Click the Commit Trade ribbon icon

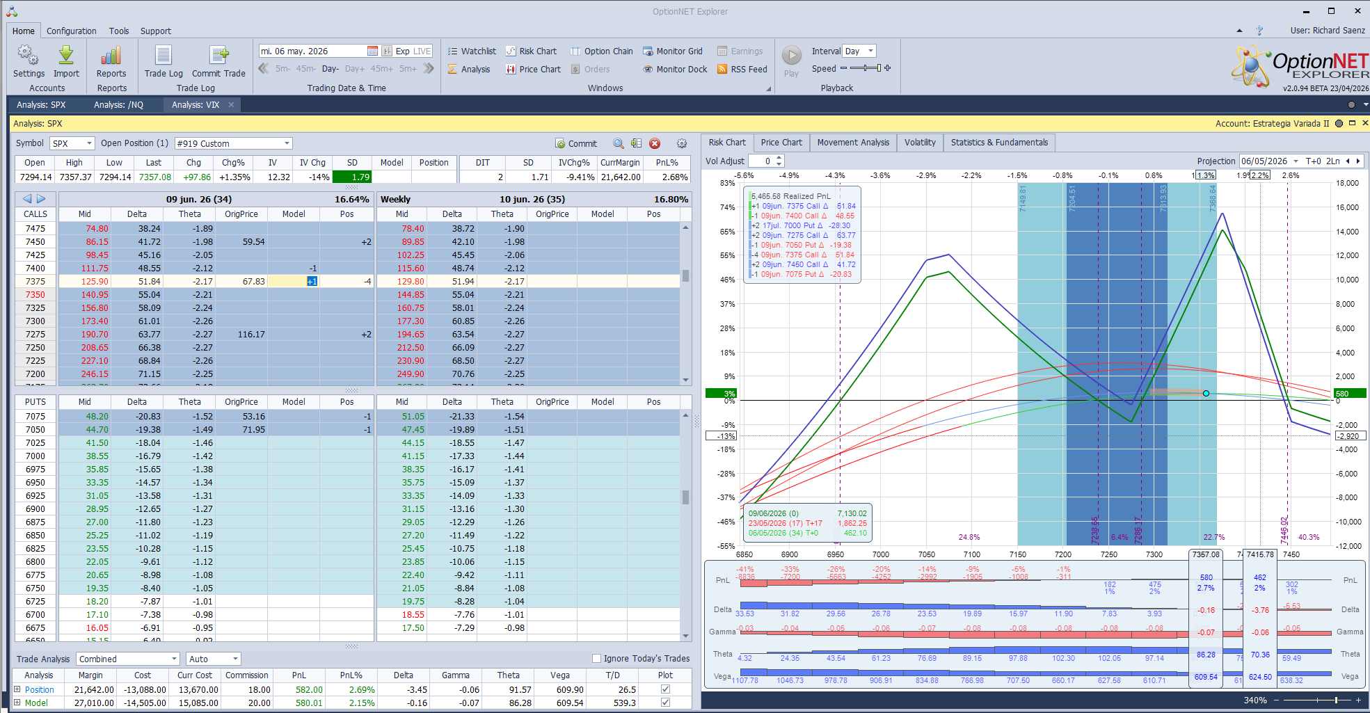[x=218, y=62]
